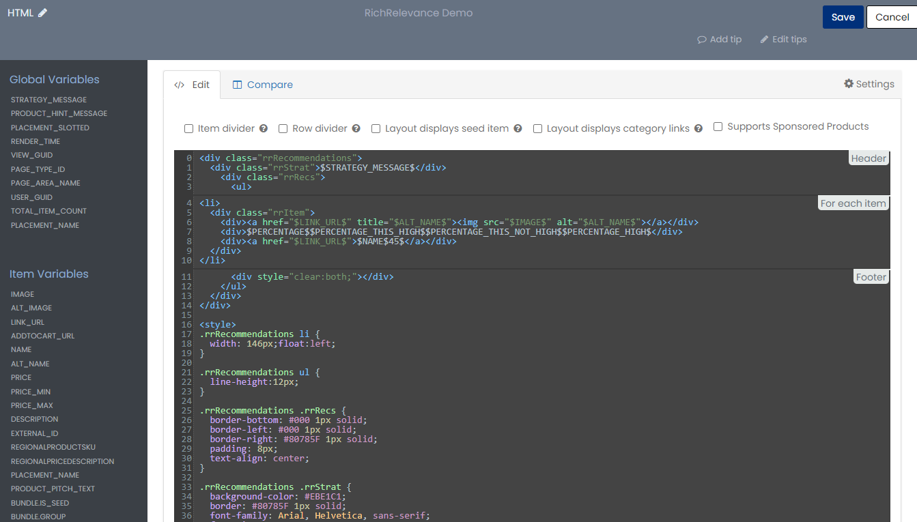Select the Edit tab
The width and height of the screenshot is (917, 522).
(192, 85)
